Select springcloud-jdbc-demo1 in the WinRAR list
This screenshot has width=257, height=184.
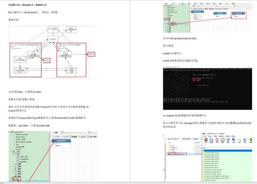point(212,153)
